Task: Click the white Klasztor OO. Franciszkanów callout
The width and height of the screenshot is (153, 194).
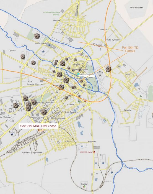Action: click(x=87, y=75)
